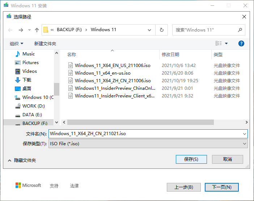Select Windows 11 in the address path
254x201 pixels.
103,30
